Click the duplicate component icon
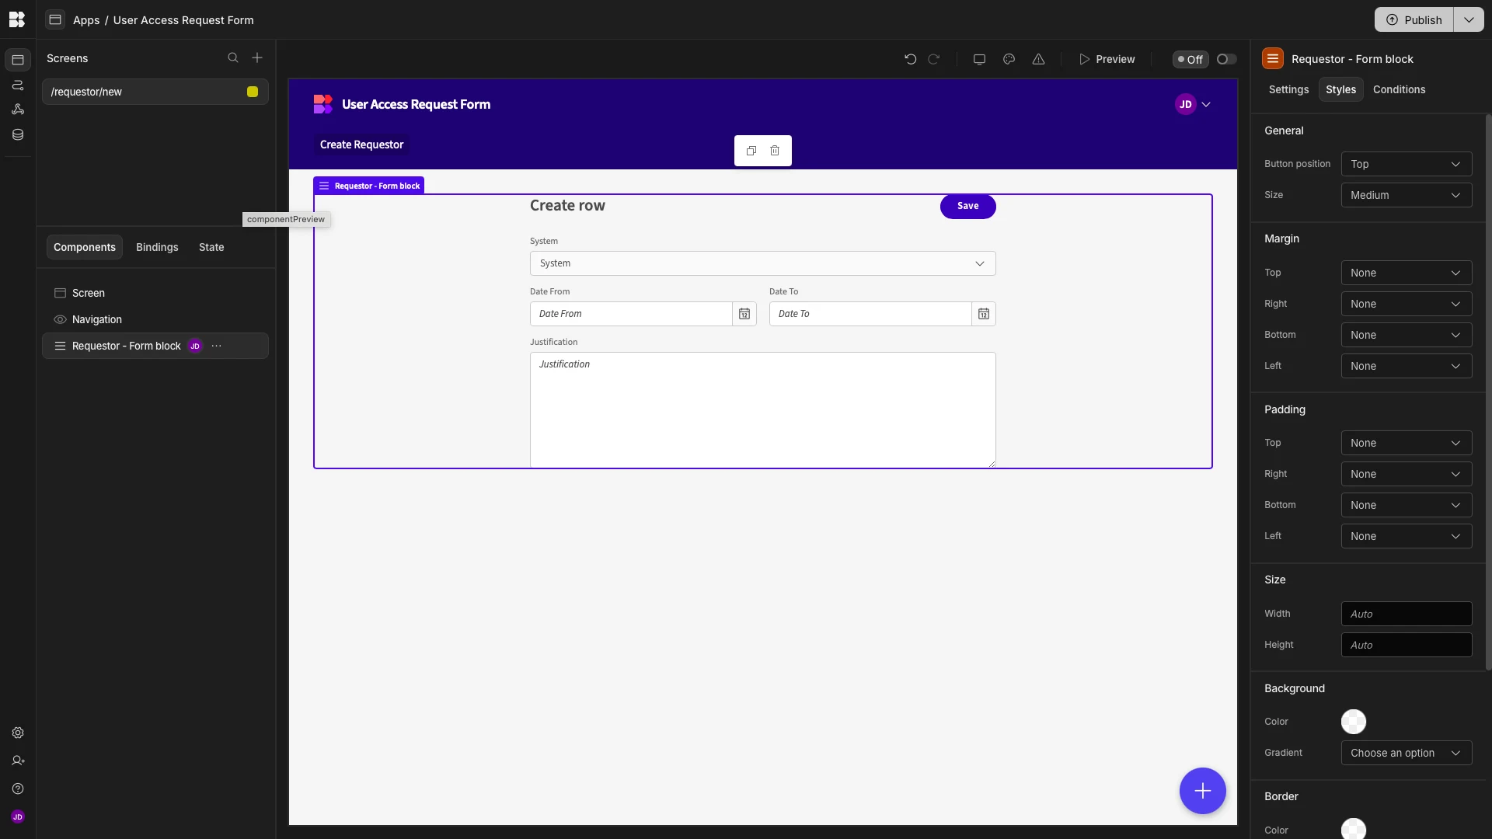 pyautogui.click(x=751, y=151)
